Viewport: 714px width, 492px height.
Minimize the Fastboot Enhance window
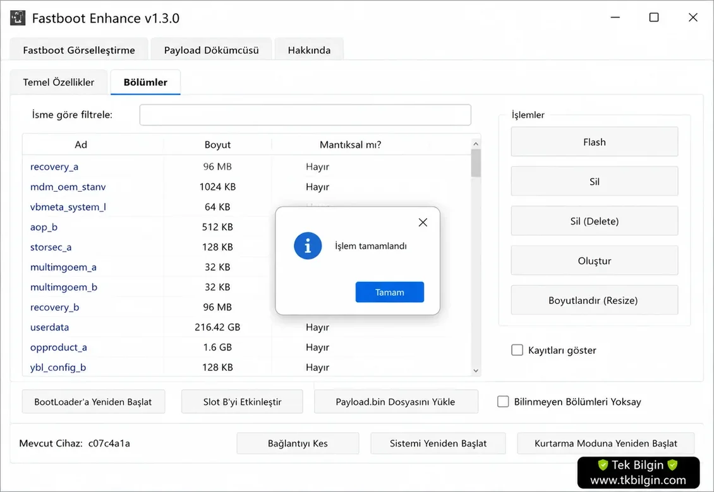pos(615,17)
